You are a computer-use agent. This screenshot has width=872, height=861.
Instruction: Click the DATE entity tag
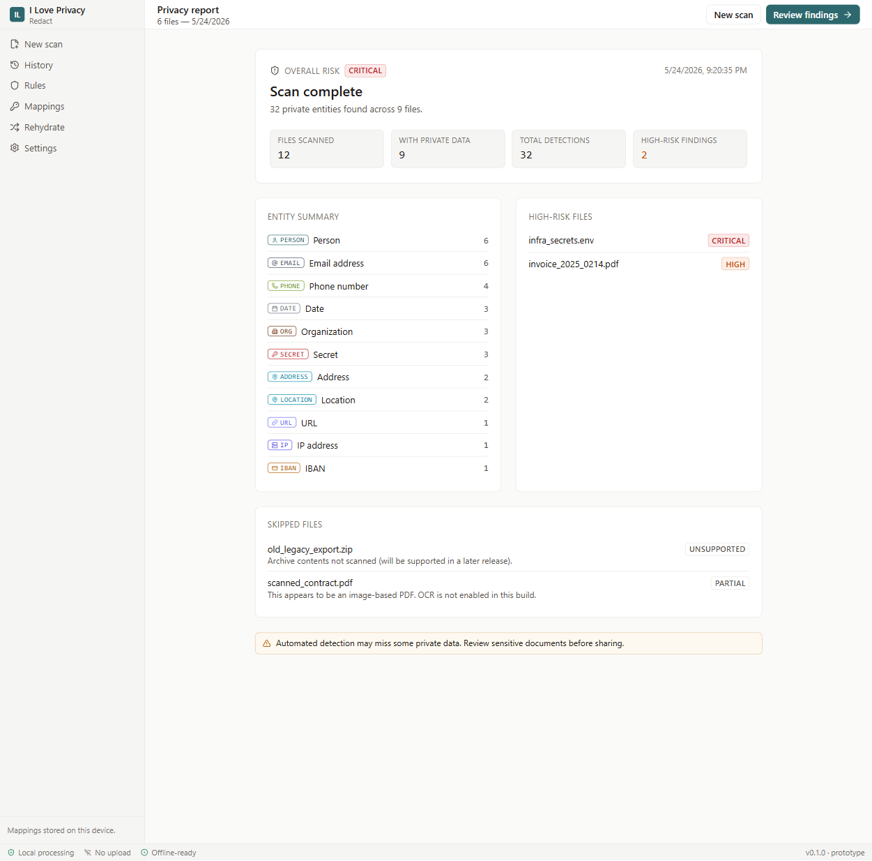click(x=284, y=308)
